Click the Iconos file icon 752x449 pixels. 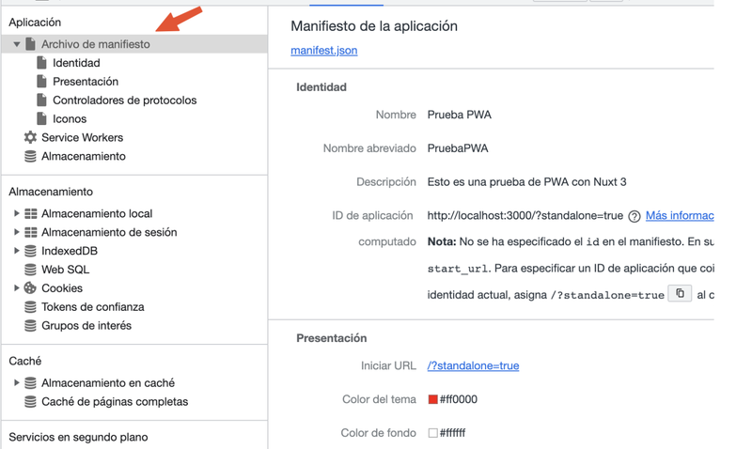(x=41, y=119)
